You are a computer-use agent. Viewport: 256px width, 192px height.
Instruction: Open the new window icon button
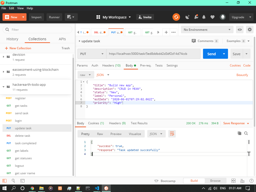pyautogui.click(x=71, y=17)
